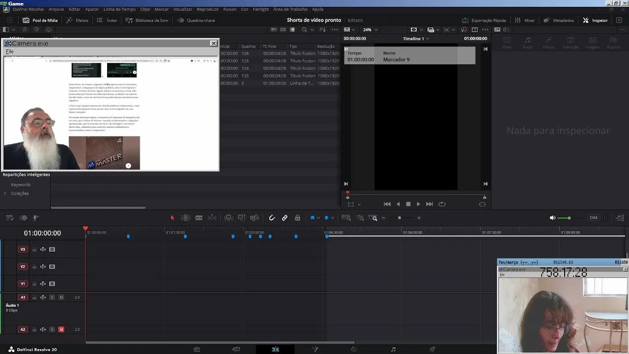Play the timeline forward
The width and height of the screenshot is (629, 354).
(419, 204)
